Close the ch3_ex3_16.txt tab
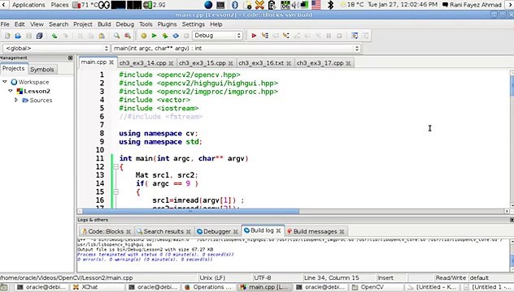The image size is (514, 292). coord(289,63)
